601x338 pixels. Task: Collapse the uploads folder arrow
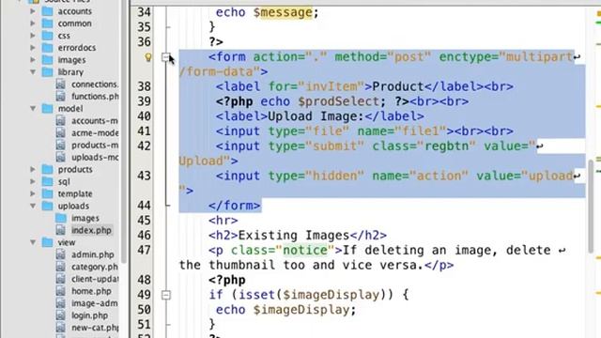coord(33,207)
